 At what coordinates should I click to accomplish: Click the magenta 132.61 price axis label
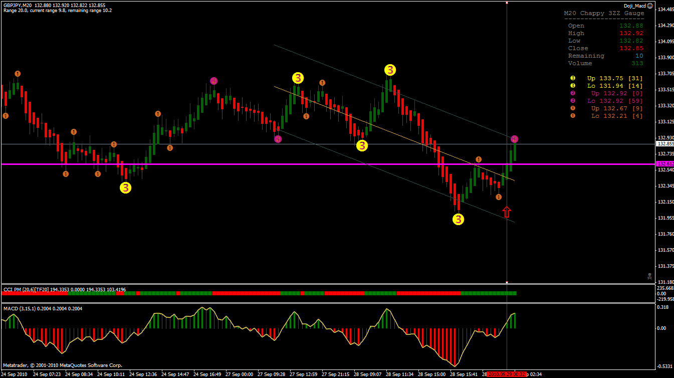(664, 164)
